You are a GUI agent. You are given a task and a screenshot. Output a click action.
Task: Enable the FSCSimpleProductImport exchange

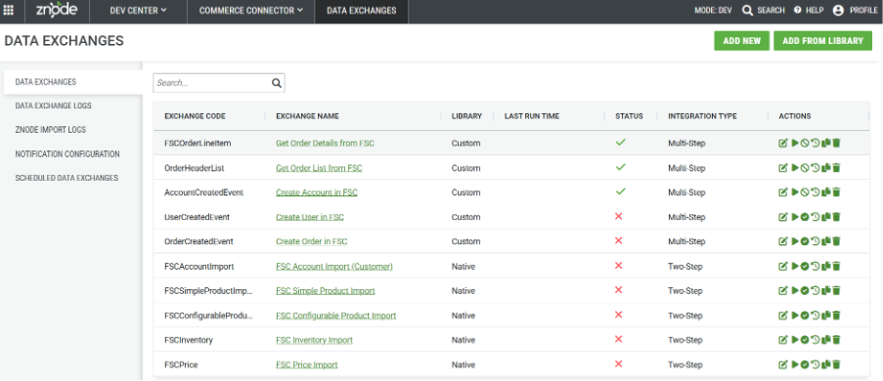(x=805, y=291)
